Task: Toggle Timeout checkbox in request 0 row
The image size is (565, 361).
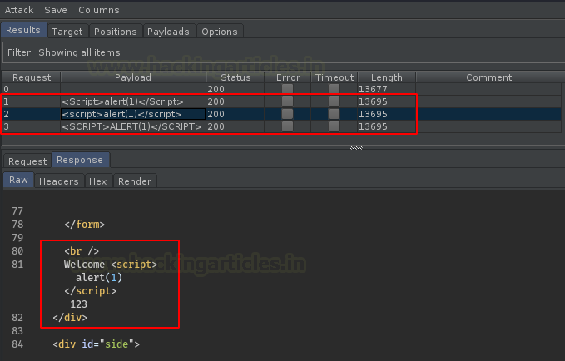Action: tap(334, 89)
